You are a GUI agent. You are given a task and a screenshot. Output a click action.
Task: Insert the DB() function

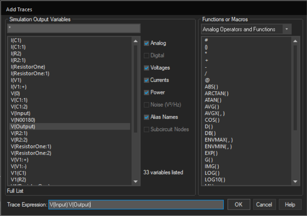point(210,133)
